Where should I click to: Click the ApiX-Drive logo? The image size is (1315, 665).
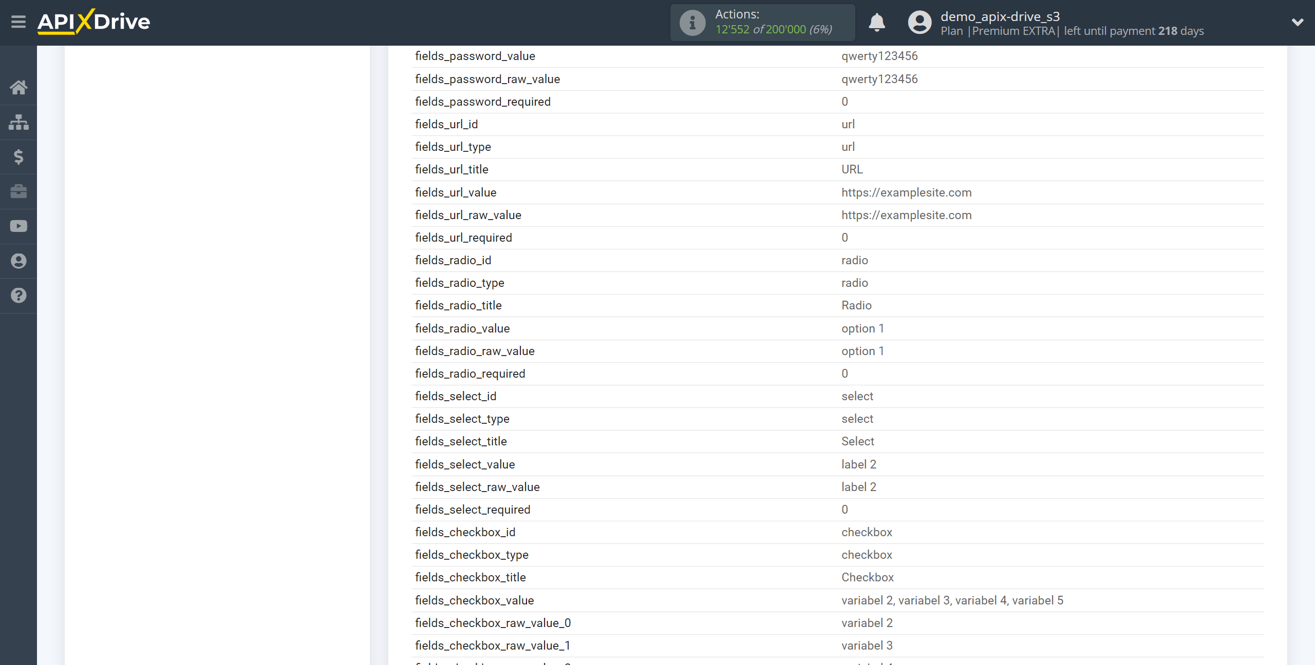point(93,22)
